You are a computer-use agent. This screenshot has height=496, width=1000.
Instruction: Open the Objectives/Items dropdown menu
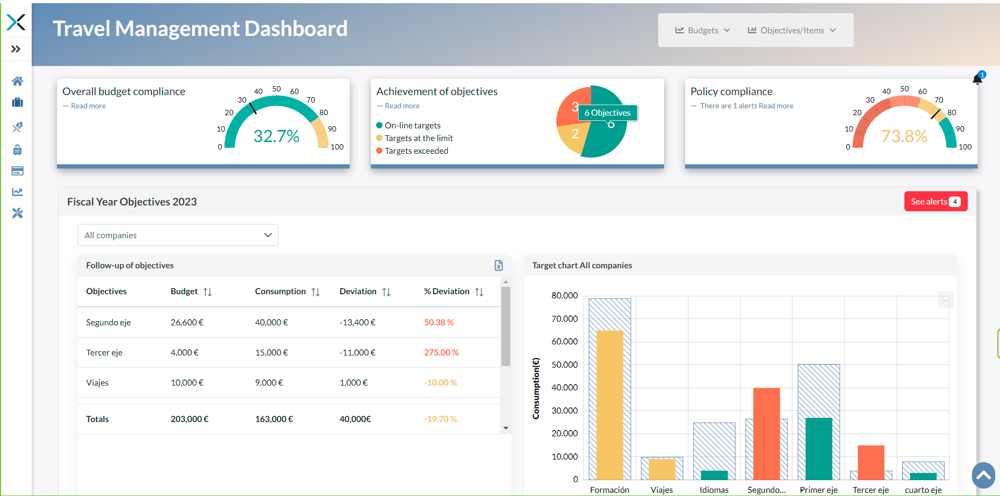[x=792, y=30]
